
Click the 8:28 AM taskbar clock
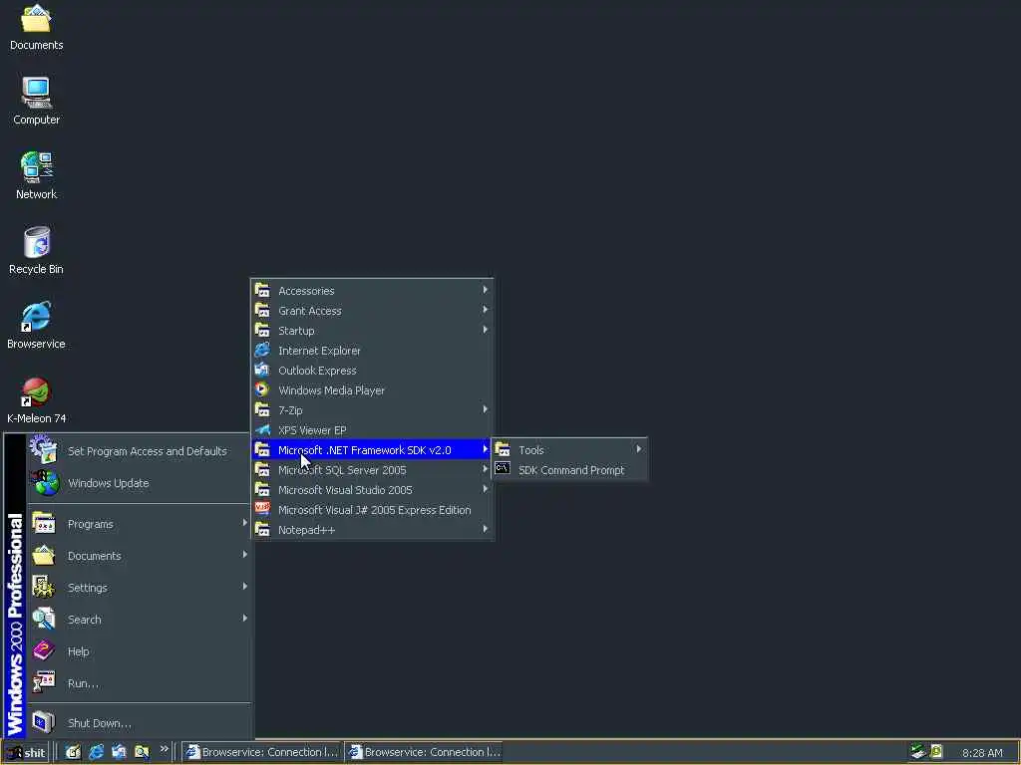coord(982,753)
